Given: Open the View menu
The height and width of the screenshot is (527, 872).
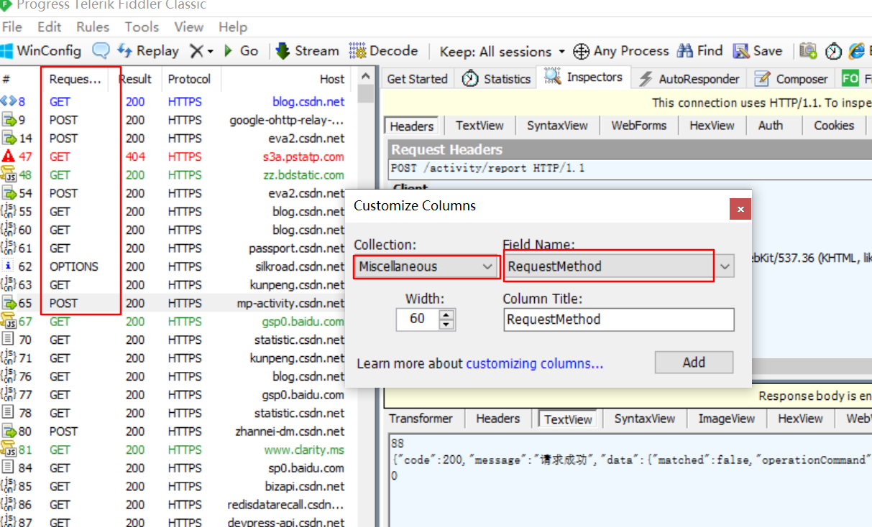Looking at the screenshot, I should (x=189, y=27).
